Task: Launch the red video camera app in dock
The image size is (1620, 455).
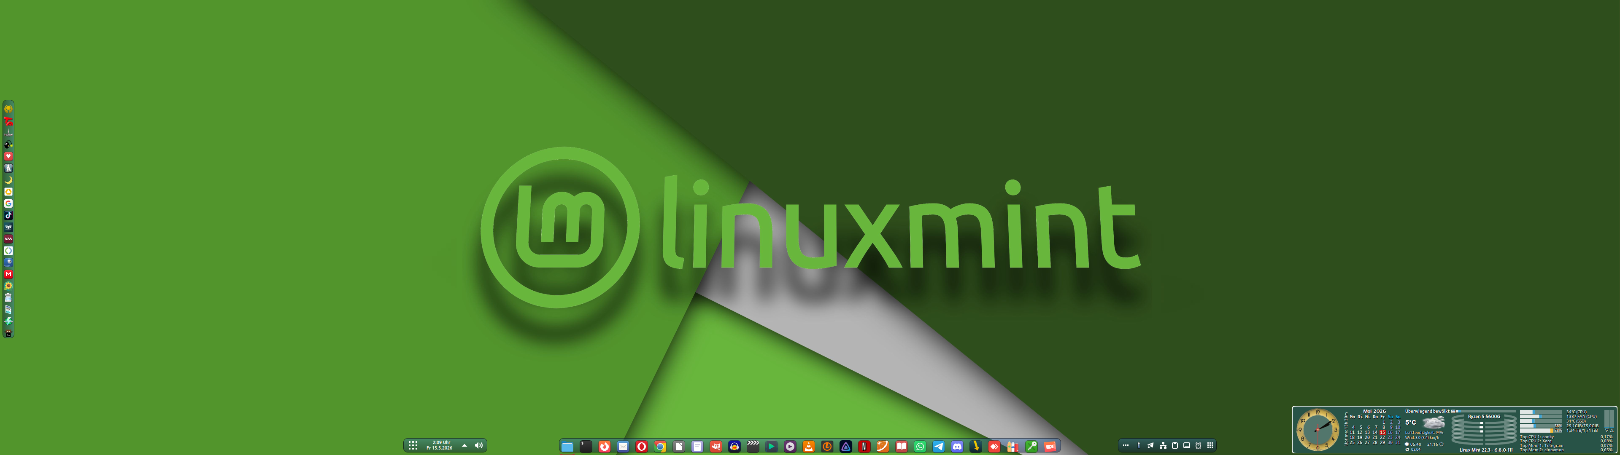Action: click(1050, 446)
